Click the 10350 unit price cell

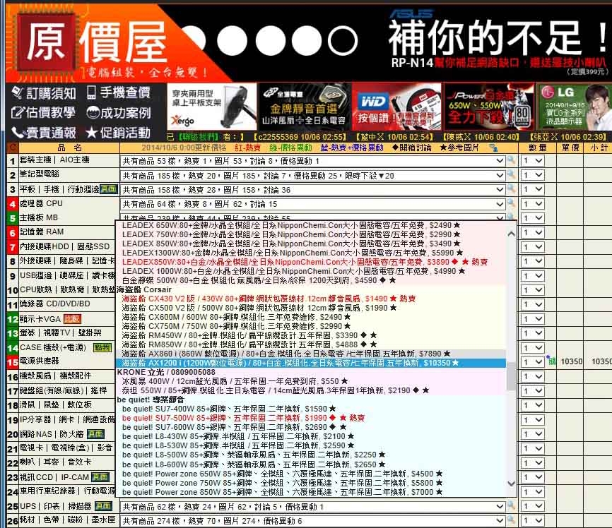pos(571,362)
